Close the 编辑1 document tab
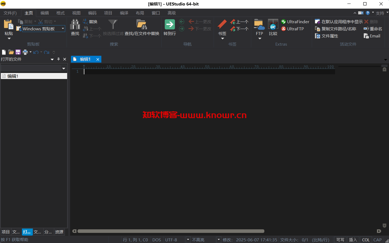This screenshot has width=389, height=243. pos(98,59)
